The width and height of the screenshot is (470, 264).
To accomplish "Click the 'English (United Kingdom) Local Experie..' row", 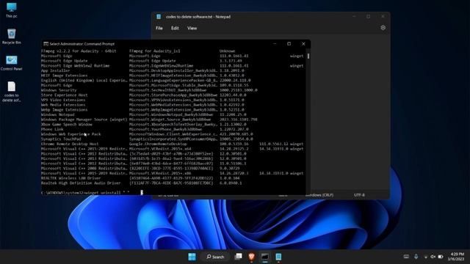I will (172, 80).
